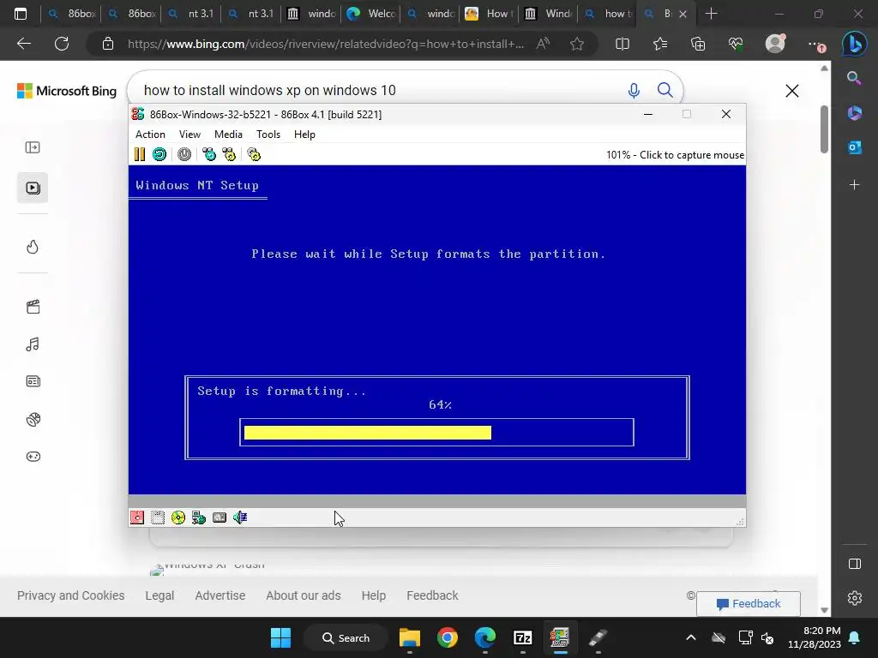Open the Action menu in 86Box

(150, 135)
